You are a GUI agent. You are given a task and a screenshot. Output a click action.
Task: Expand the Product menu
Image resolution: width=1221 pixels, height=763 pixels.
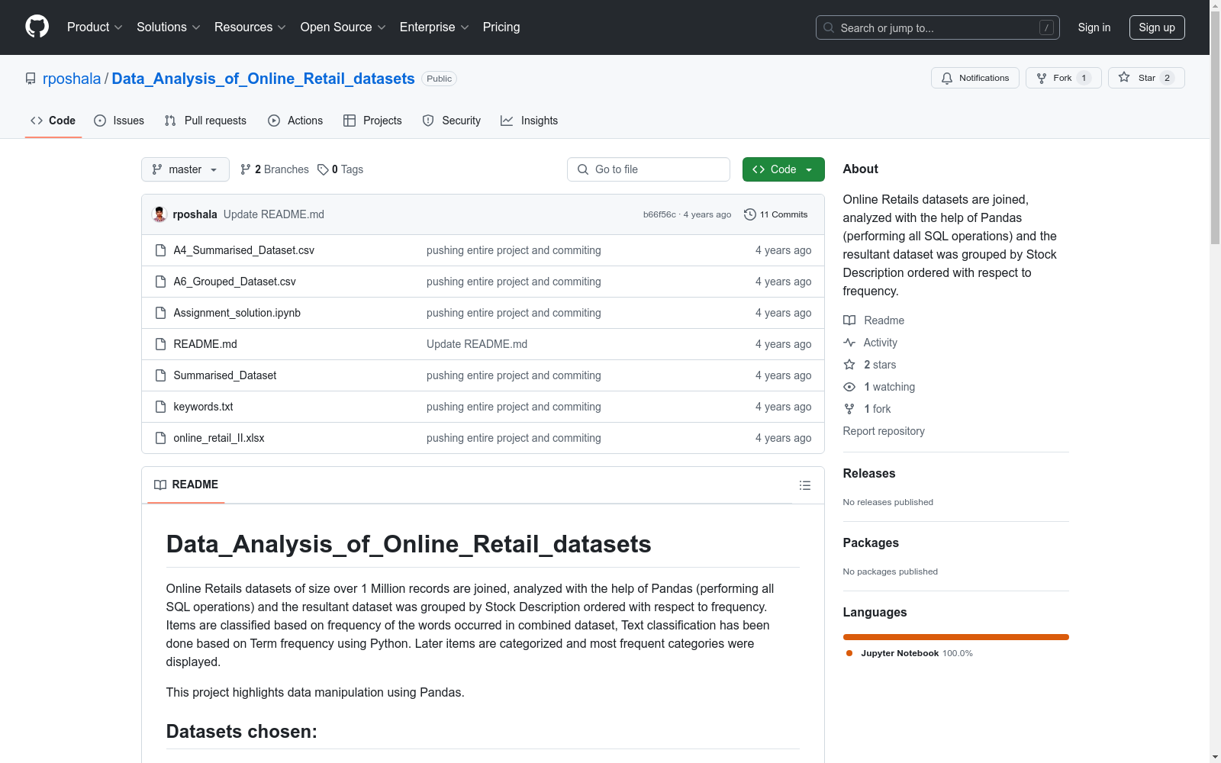pos(95,27)
